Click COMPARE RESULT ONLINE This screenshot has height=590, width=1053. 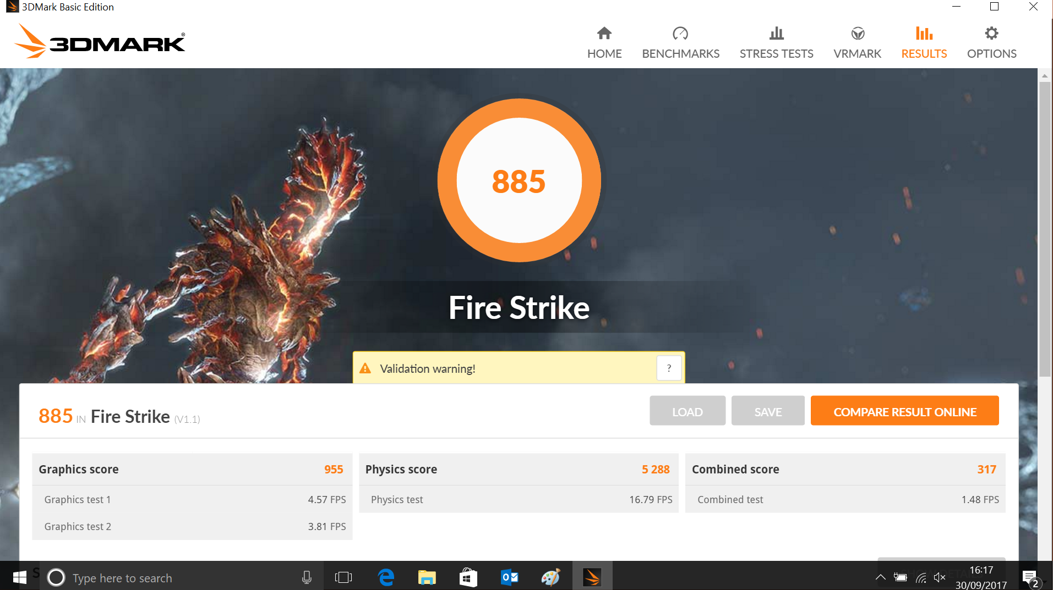[904, 411]
